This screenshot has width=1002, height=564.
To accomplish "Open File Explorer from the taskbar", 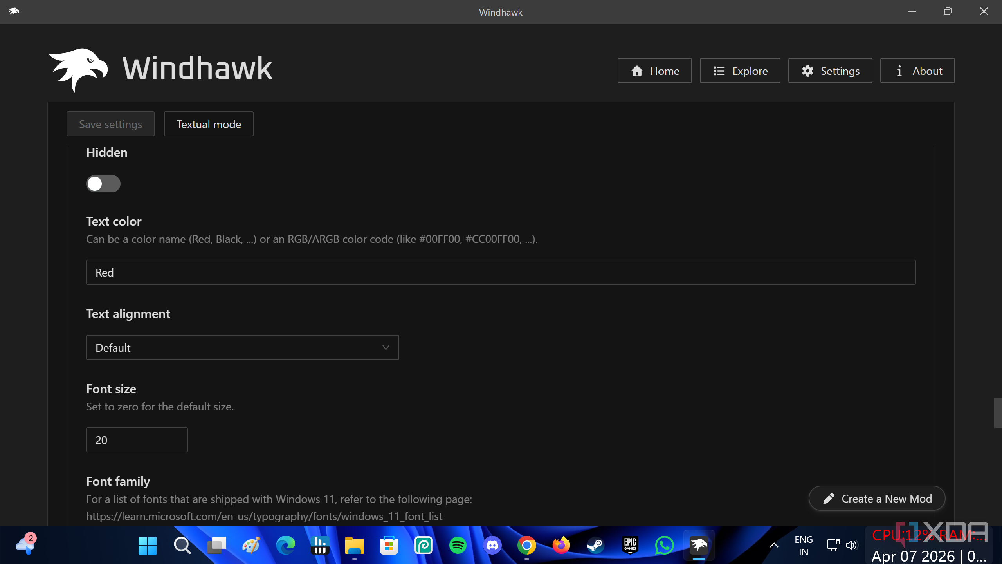I will click(354, 545).
